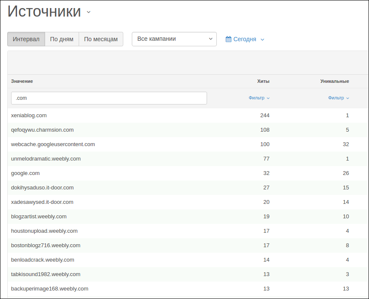Click the 100 hits value for webcache.googleusercontent.com
The height and width of the screenshot is (299, 369).
pos(265,144)
